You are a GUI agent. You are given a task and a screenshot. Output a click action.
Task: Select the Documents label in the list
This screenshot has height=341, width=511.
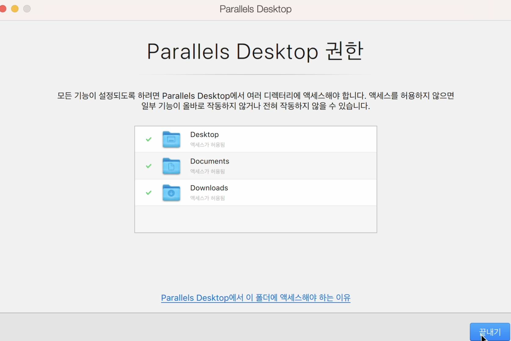210,161
